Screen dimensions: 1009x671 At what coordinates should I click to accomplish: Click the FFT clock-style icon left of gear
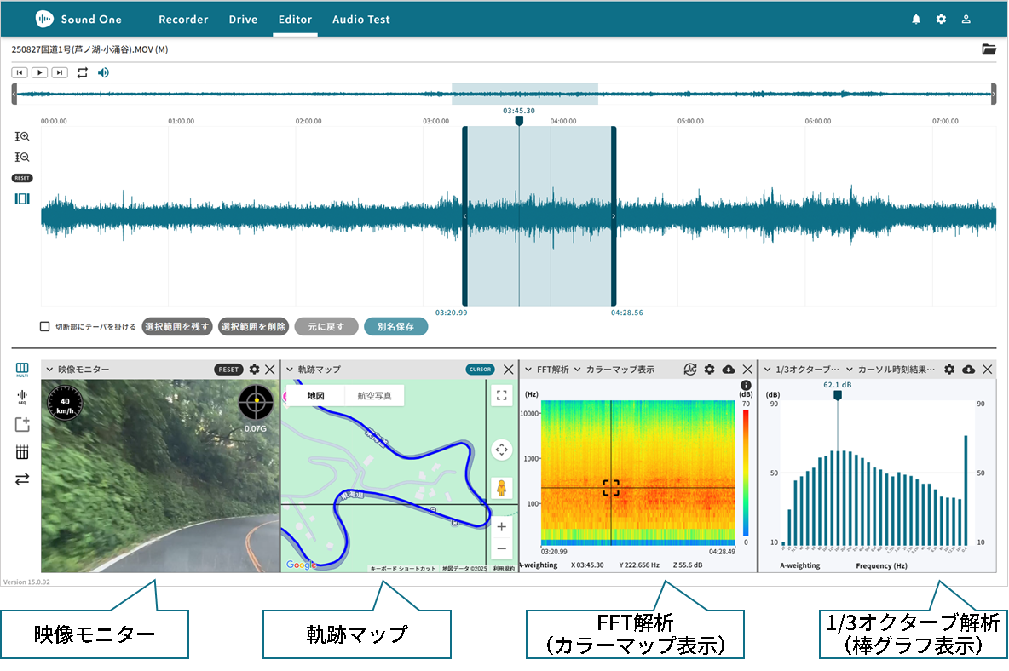(x=689, y=370)
